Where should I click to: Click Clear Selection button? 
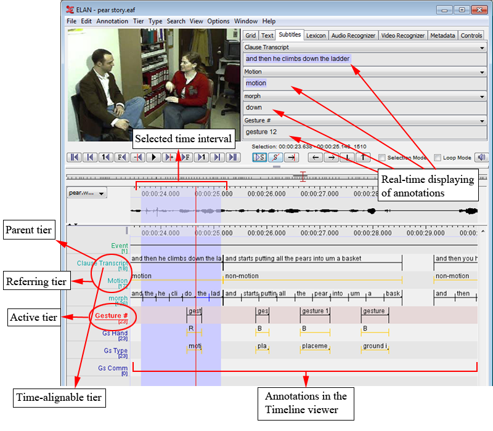(x=275, y=157)
